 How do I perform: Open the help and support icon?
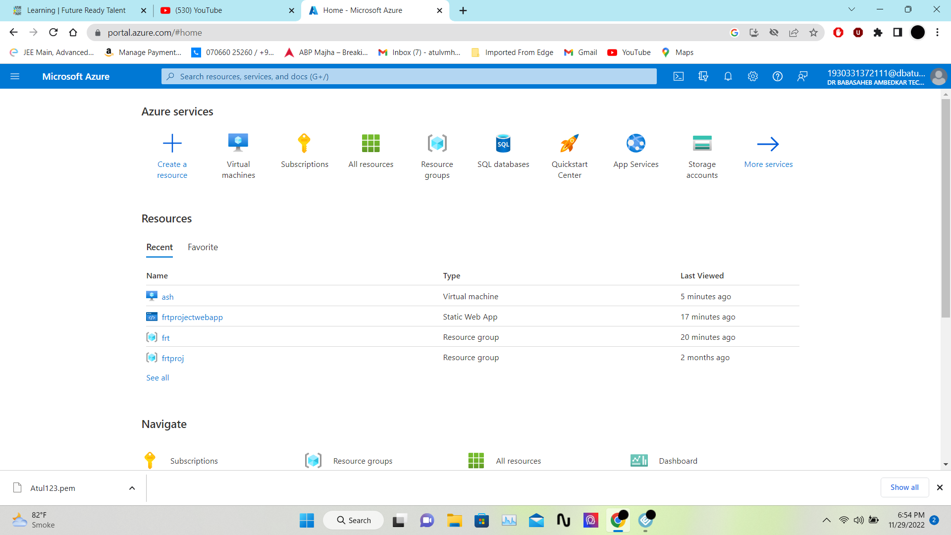777,76
